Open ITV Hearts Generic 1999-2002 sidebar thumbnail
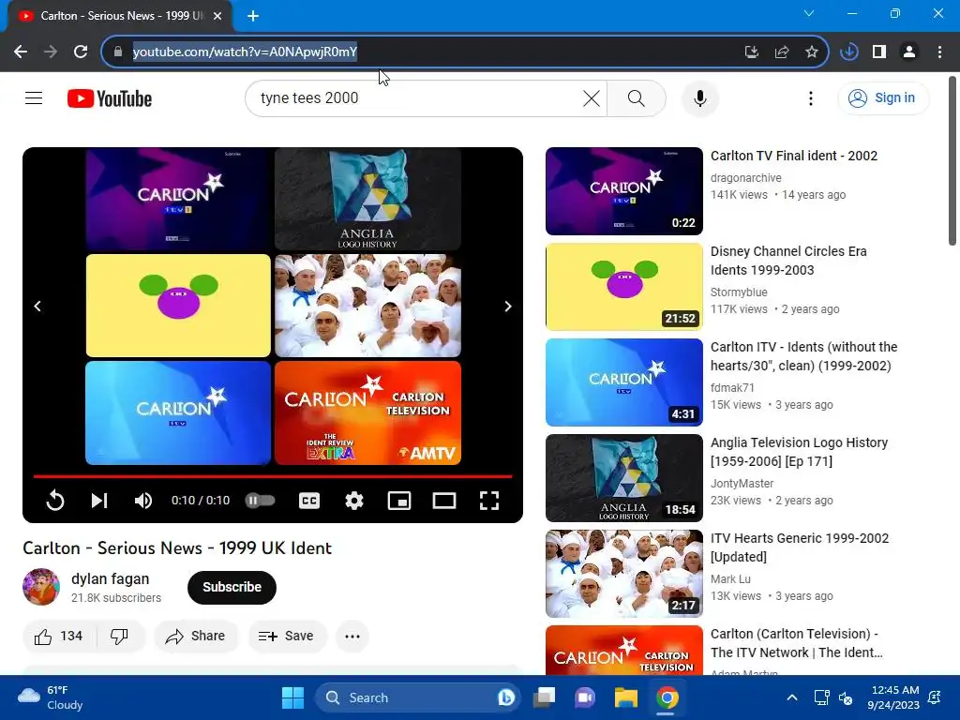960x720 pixels. point(623,574)
